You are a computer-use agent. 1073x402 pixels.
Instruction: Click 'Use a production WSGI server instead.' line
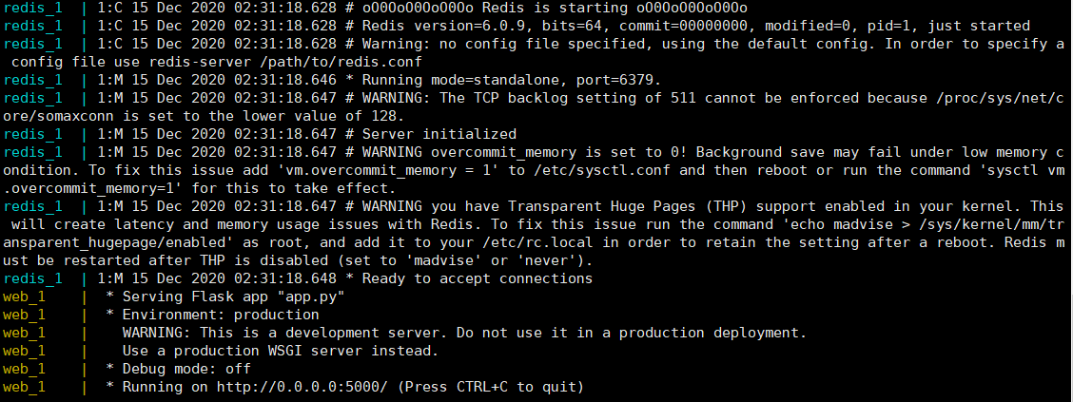pos(281,352)
